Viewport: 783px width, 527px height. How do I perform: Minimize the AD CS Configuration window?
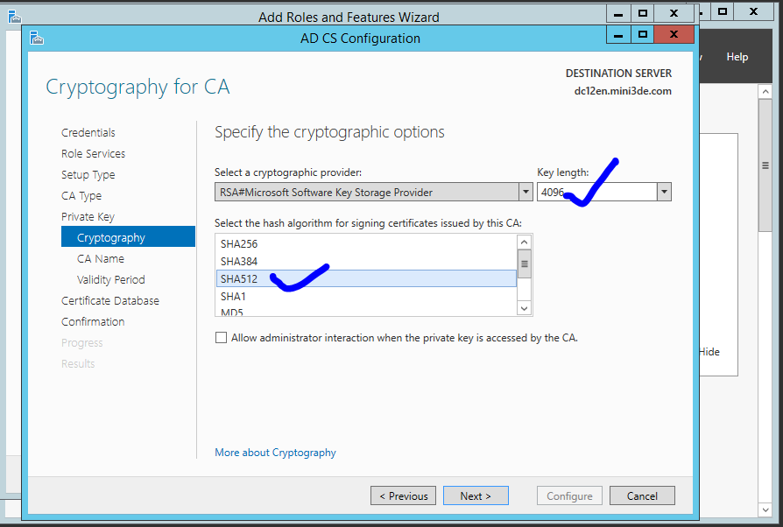point(618,35)
